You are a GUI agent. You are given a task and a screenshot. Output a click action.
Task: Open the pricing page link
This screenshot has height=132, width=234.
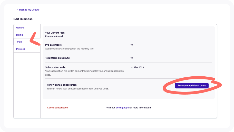tap(122, 108)
